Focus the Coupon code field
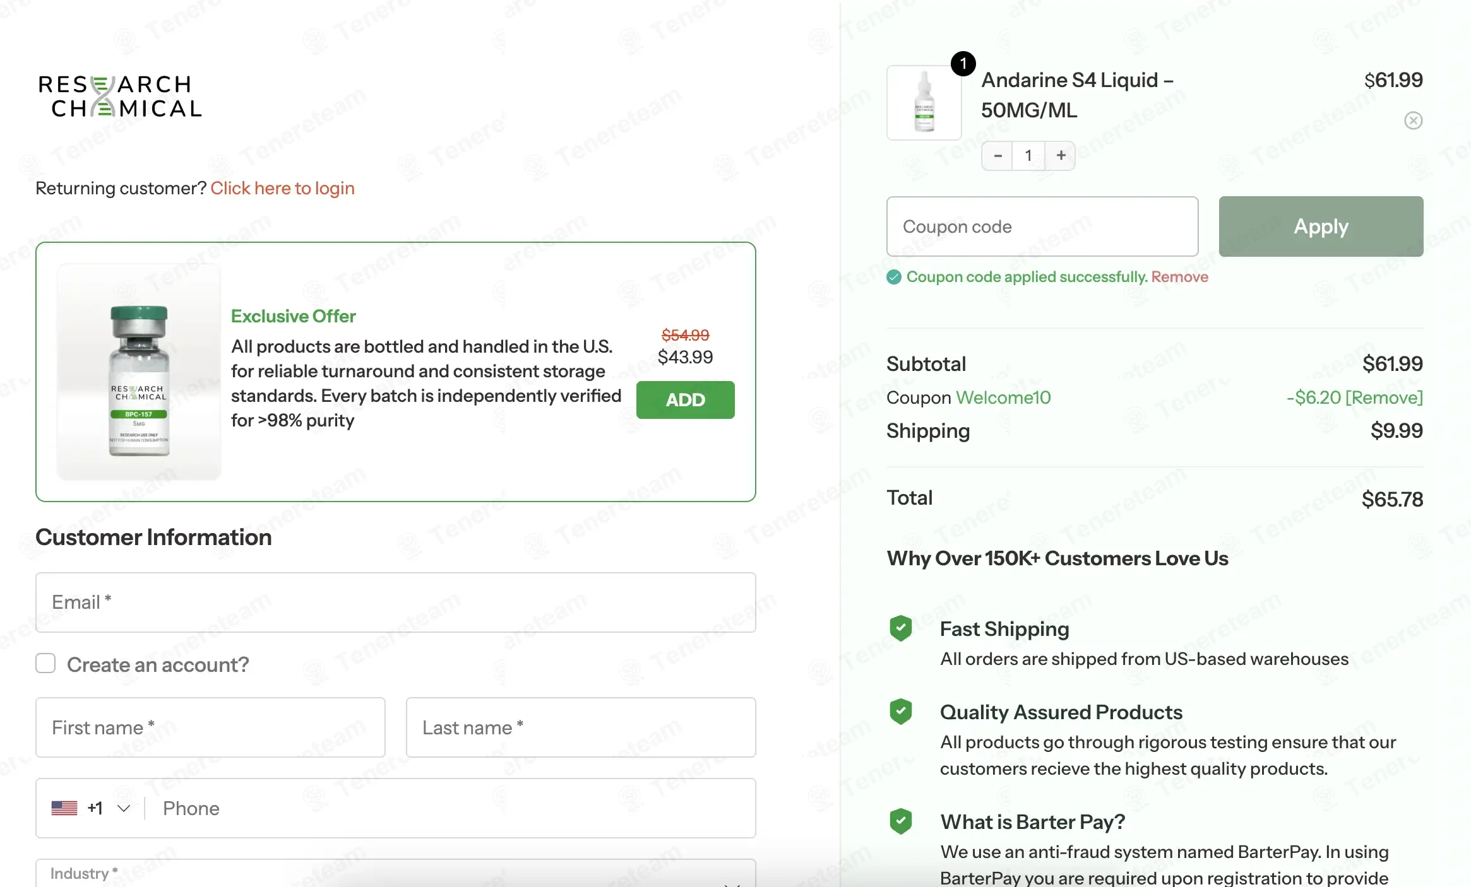Screen dimensions: 1471x887 pos(1042,226)
